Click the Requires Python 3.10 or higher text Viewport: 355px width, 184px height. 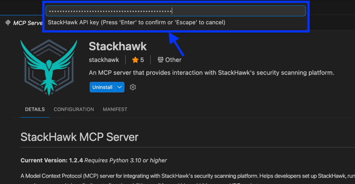click(x=125, y=160)
